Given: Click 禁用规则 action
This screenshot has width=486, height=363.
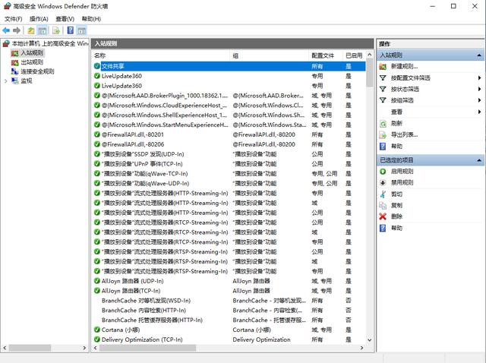Looking at the screenshot, I should point(402,182).
